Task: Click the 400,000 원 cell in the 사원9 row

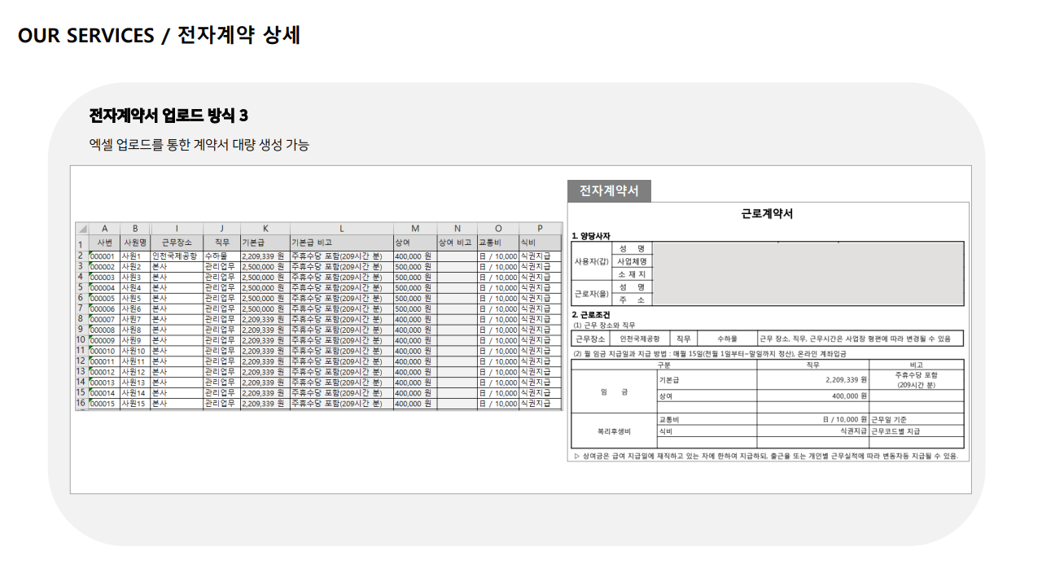Action: coord(415,340)
